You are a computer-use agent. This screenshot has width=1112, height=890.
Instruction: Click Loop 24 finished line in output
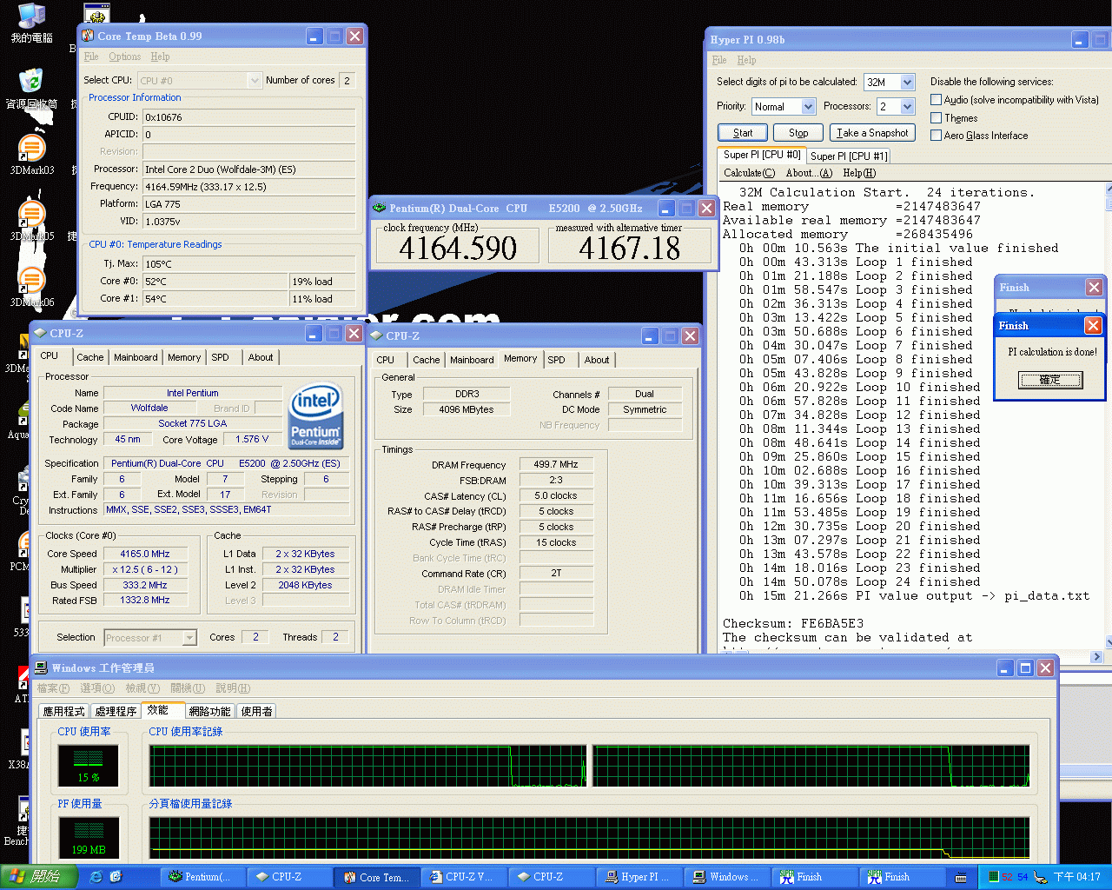(860, 582)
